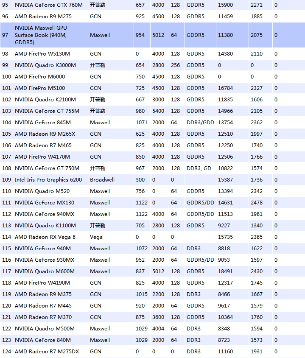
Task: Select memory clock value 2200
Action: [158, 294]
